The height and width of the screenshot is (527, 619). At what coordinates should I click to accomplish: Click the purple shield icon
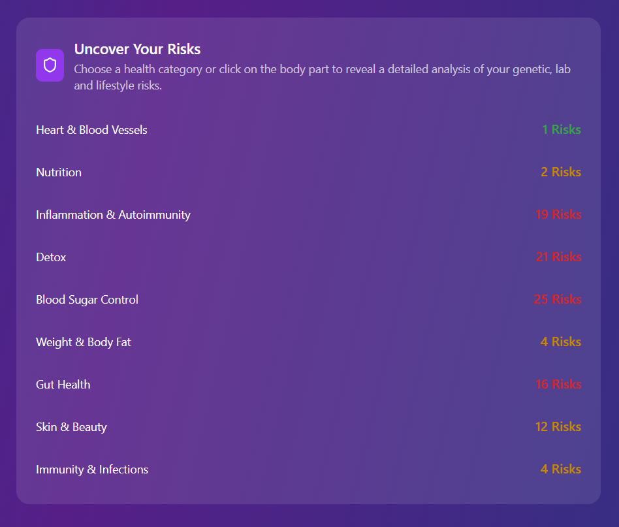(x=50, y=65)
